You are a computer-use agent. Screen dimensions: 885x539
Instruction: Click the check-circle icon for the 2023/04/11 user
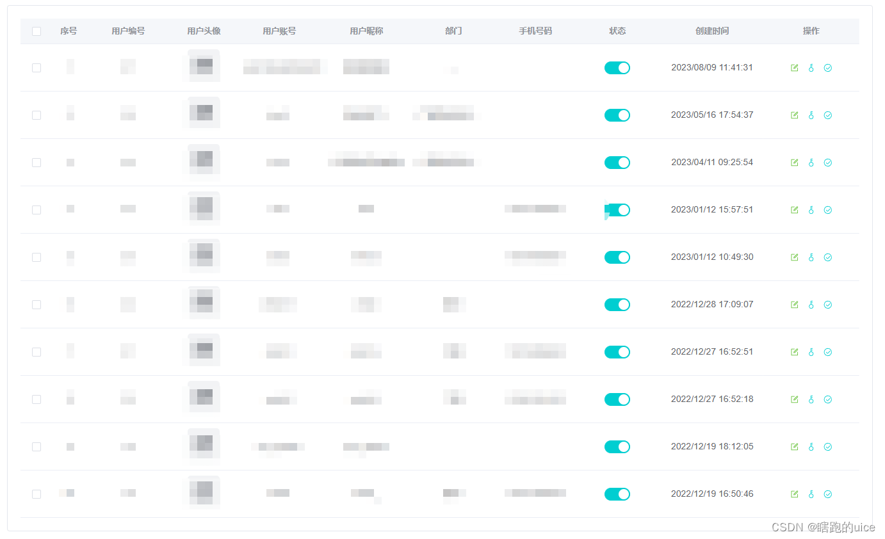pyautogui.click(x=827, y=162)
